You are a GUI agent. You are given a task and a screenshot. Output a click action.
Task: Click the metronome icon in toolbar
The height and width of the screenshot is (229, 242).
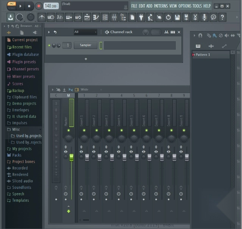point(41,17)
